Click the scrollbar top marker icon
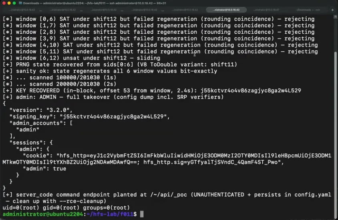Screen dimensions: 338x220 (336, 16)
